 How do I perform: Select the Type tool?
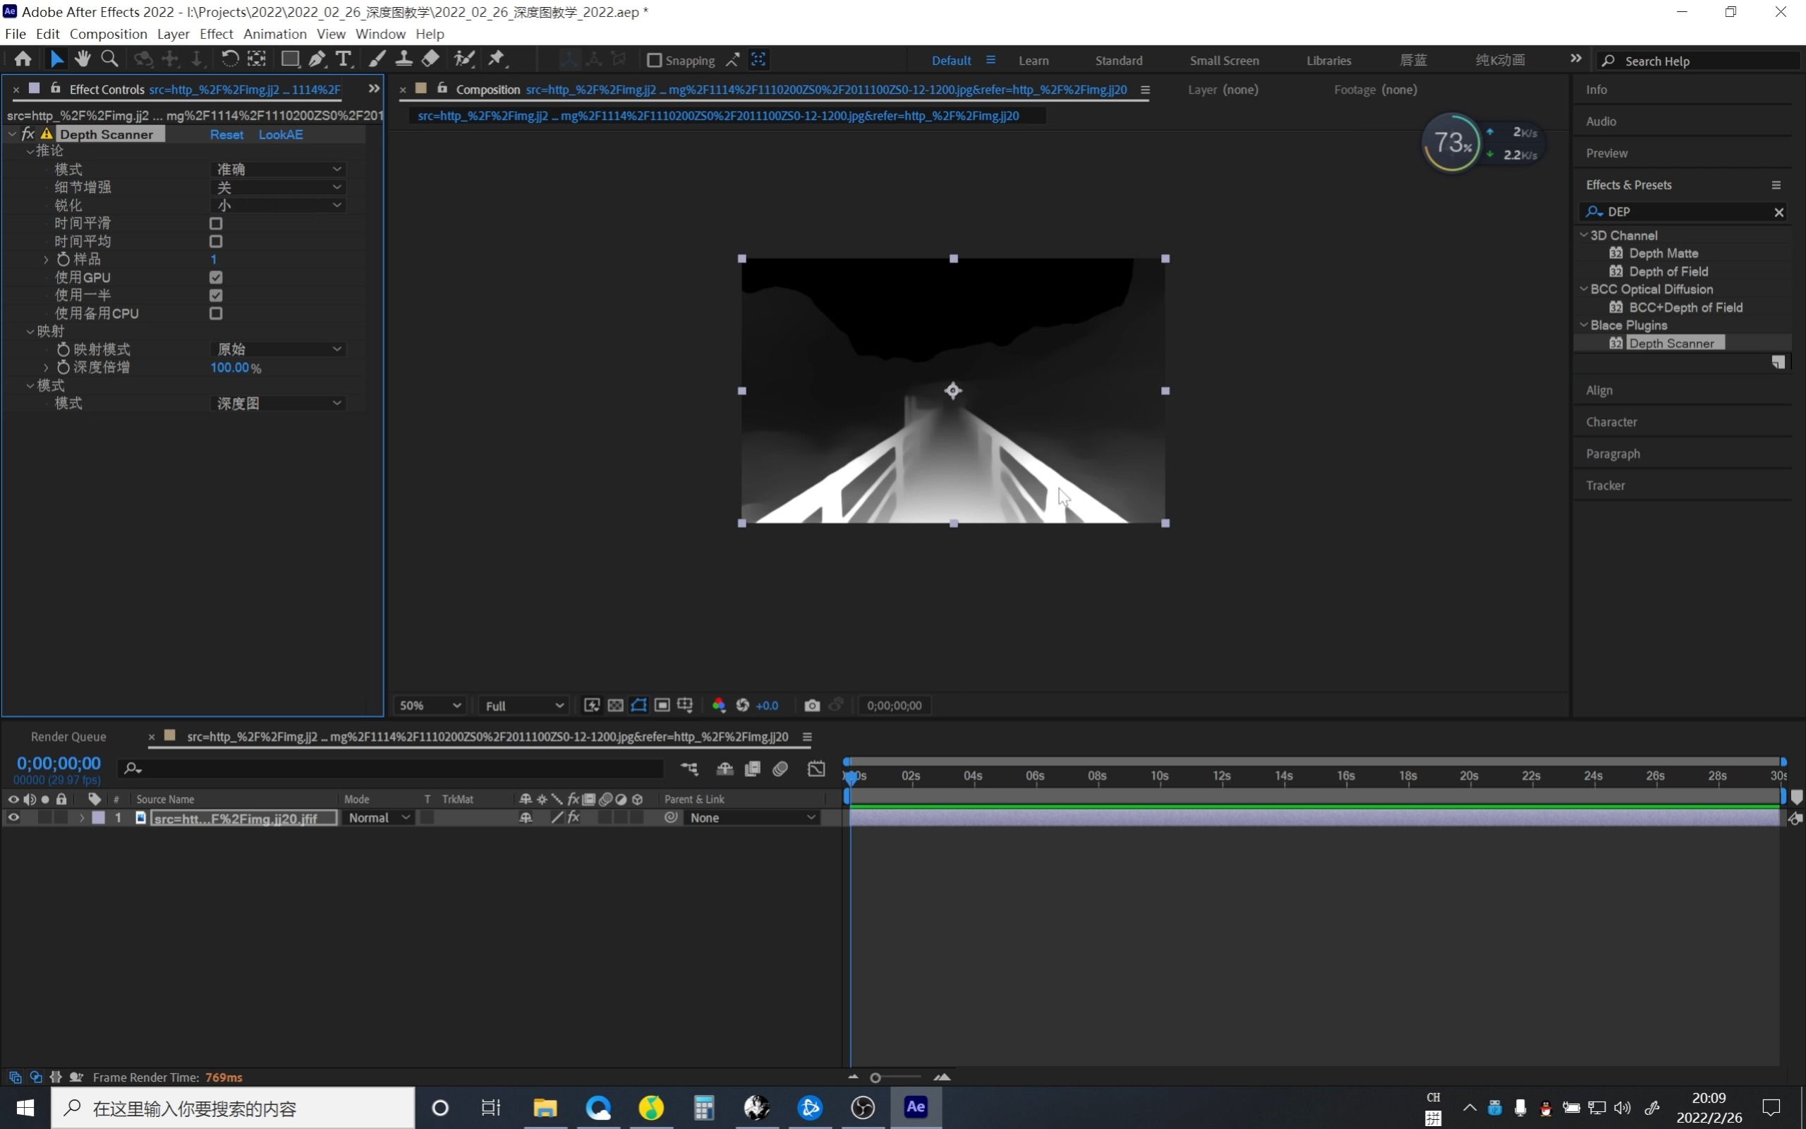(x=344, y=59)
